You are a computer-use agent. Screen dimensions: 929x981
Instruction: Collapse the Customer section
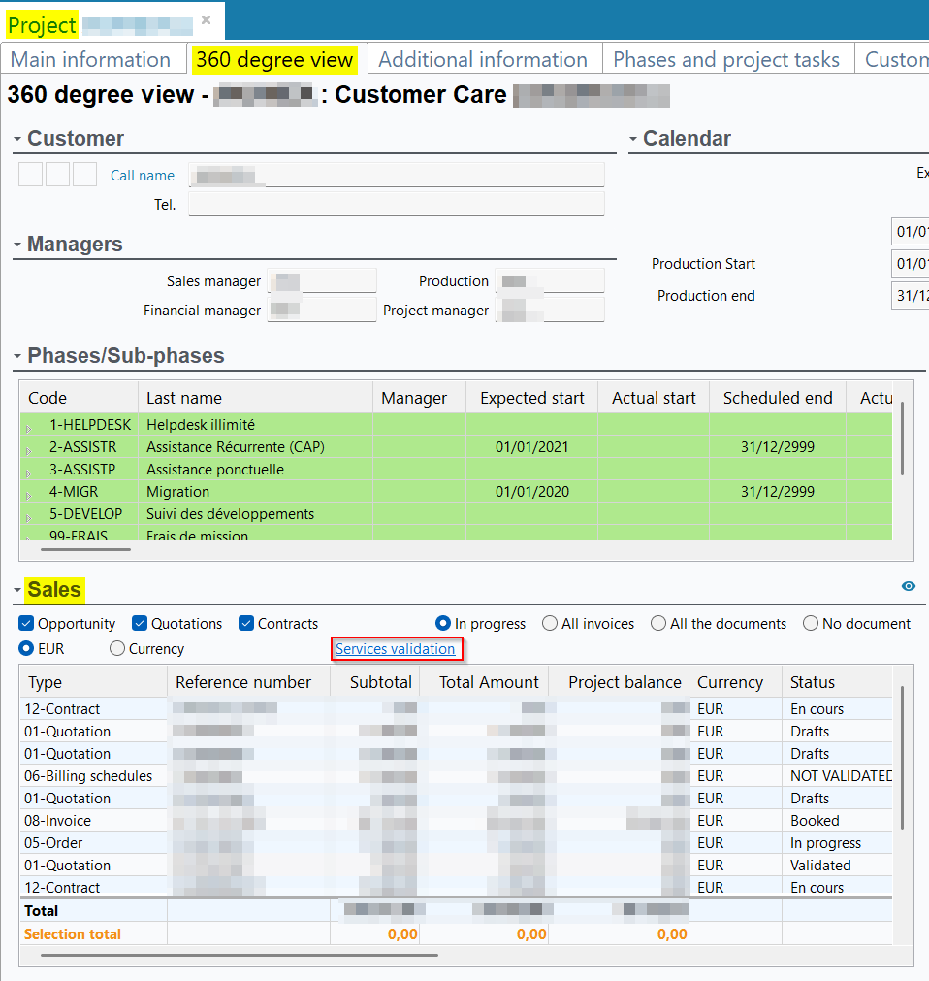17,139
